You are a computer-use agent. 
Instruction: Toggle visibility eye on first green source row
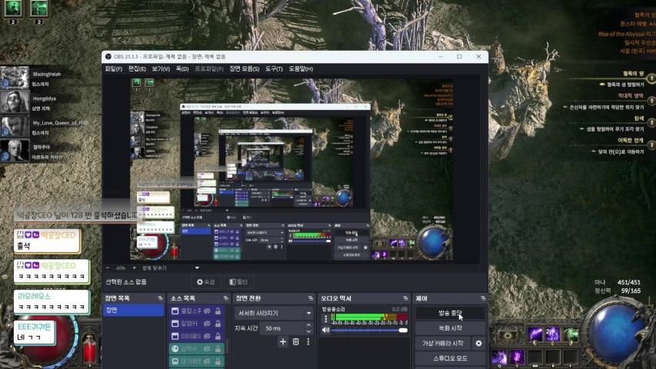(207, 348)
